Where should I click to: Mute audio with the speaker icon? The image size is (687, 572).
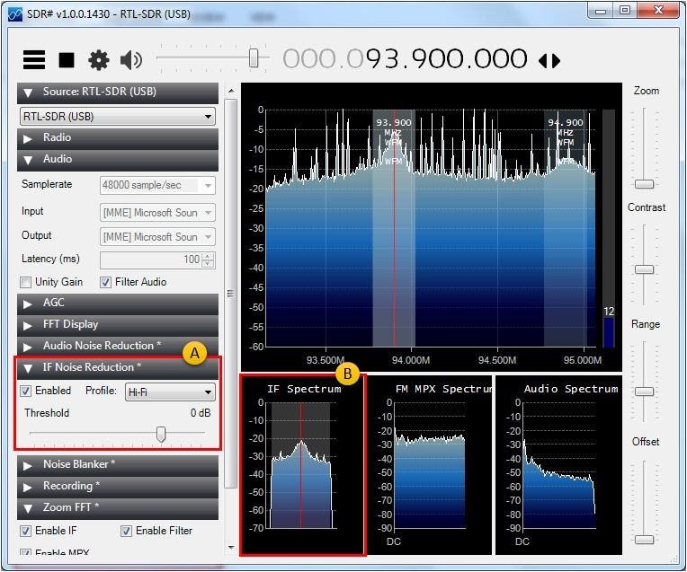[x=131, y=60]
